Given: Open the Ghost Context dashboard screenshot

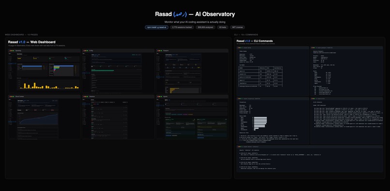Looking at the screenshot, I should click(x=44, y=117).
